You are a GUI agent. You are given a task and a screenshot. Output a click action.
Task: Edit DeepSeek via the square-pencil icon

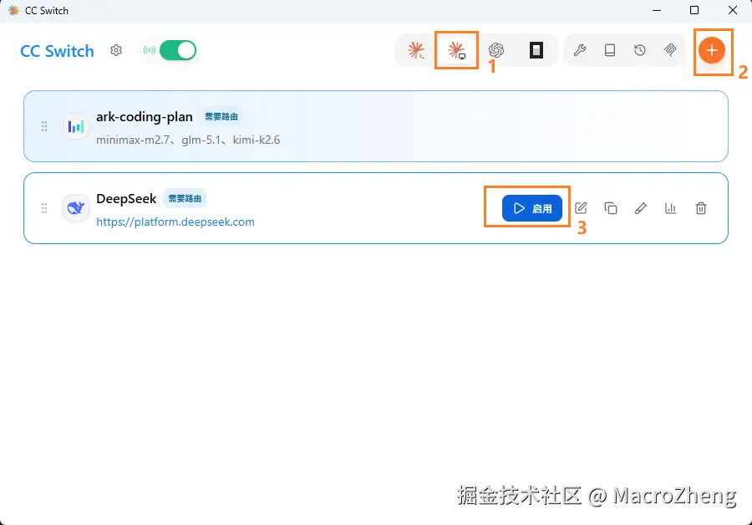point(581,208)
